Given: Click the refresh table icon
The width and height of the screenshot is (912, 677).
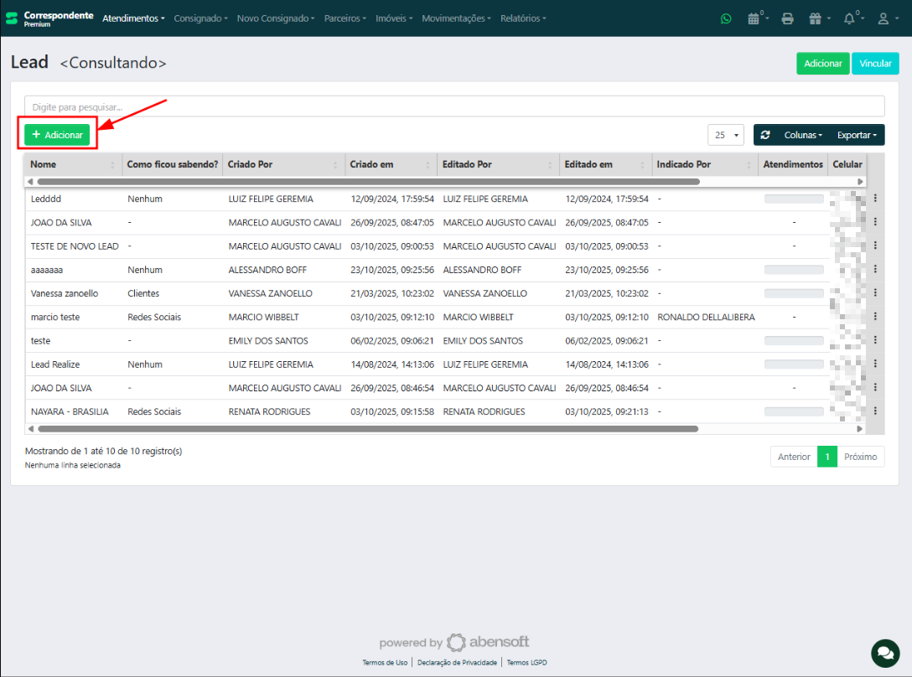Looking at the screenshot, I should pos(765,135).
